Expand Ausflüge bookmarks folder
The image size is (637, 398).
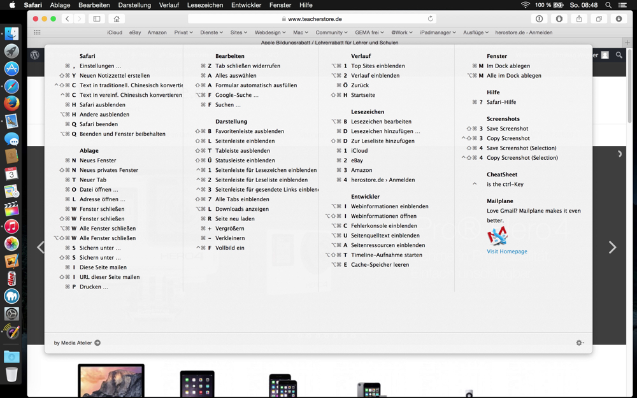(x=476, y=32)
